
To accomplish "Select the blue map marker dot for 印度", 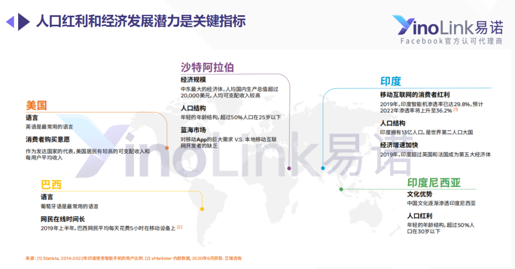I will 323,168.
